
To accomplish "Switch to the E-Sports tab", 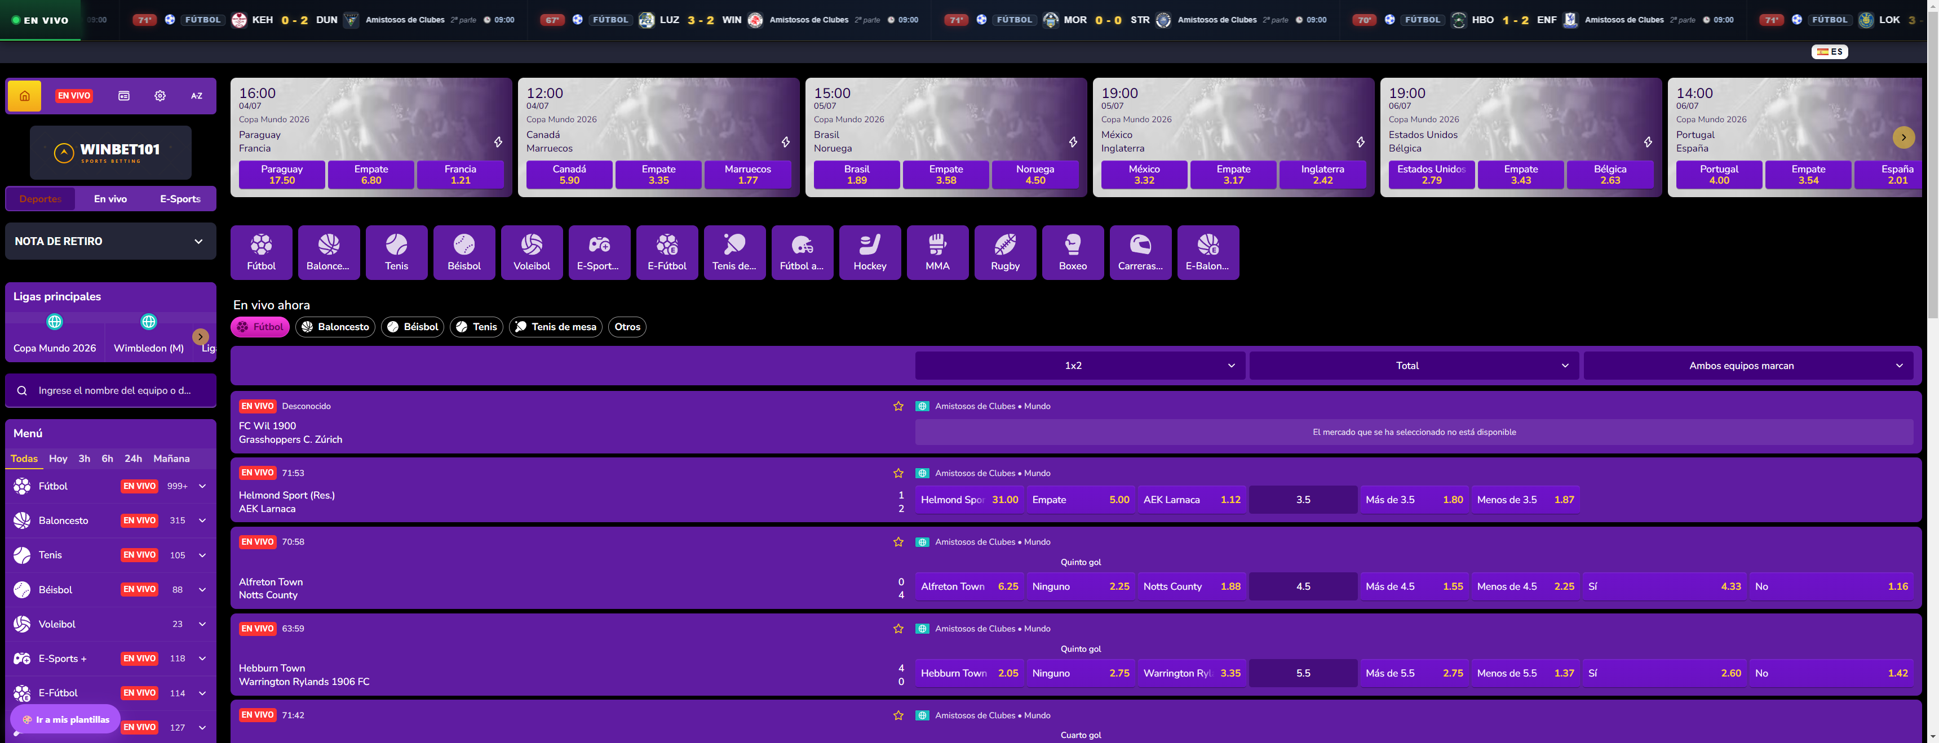I will (180, 199).
